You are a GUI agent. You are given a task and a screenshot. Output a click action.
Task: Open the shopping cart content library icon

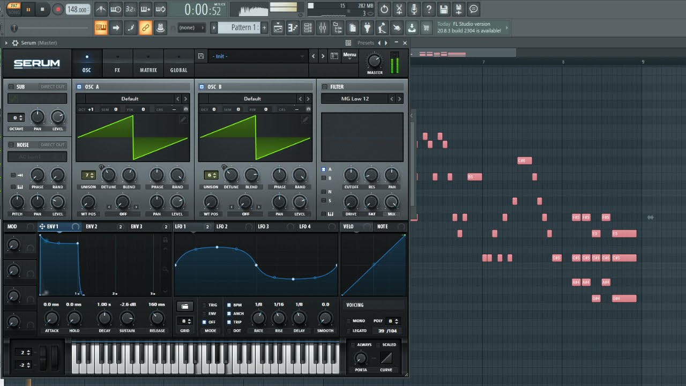tap(427, 28)
